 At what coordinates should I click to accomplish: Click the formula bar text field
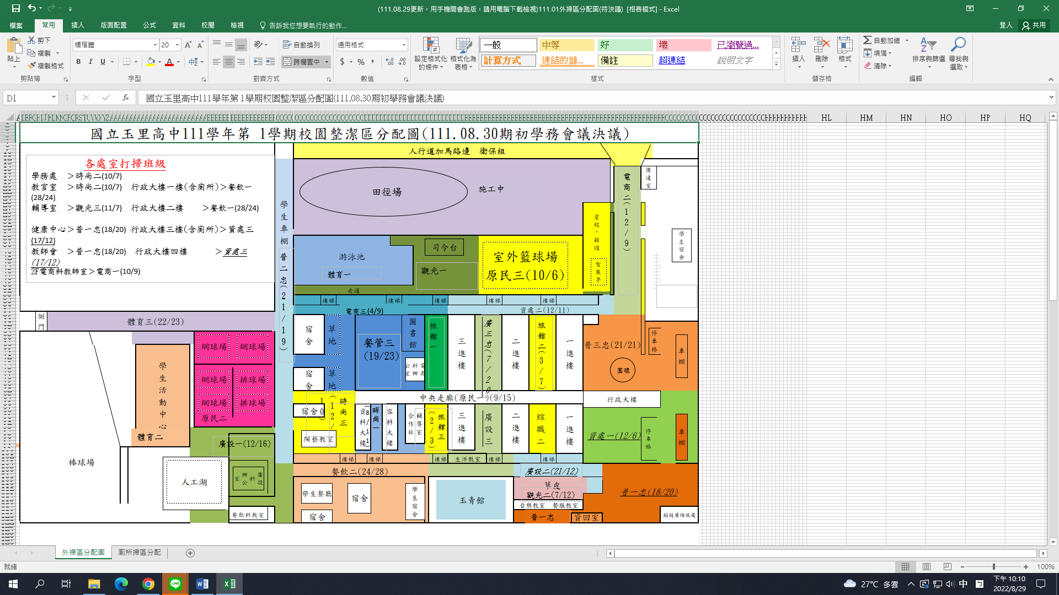pyautogui.click(x=593, y=98)
